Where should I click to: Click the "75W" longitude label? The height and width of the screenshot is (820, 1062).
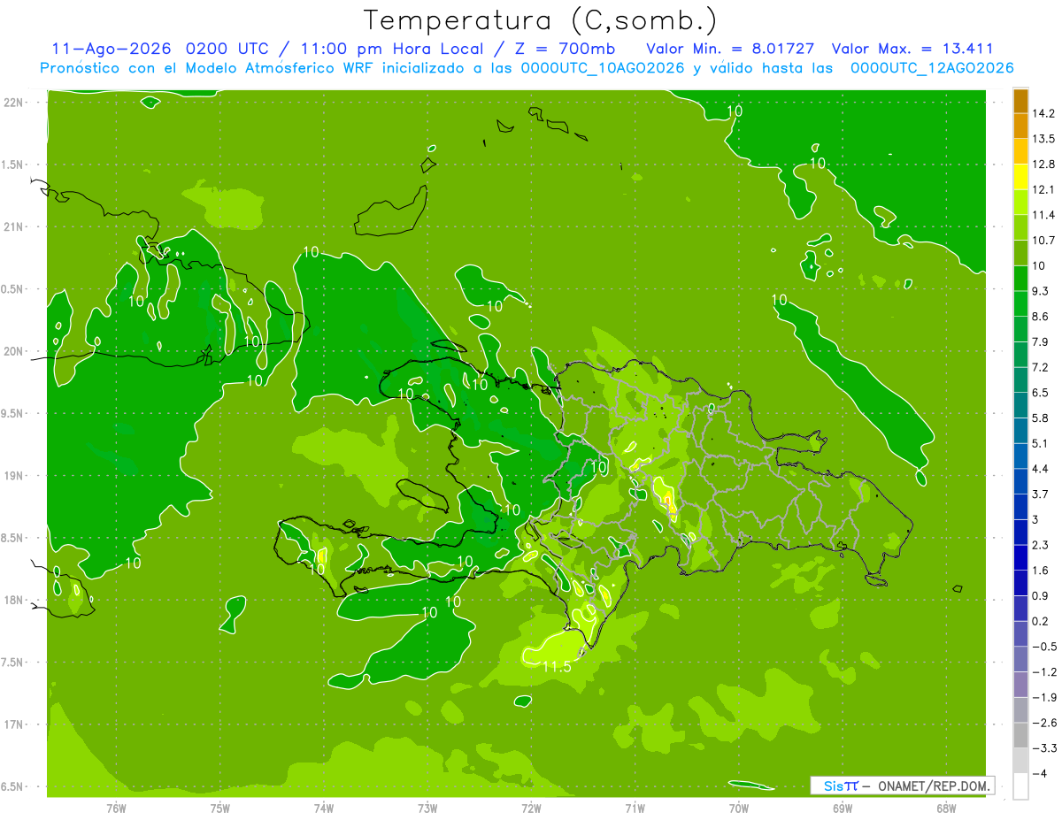[x=220, y=809]
